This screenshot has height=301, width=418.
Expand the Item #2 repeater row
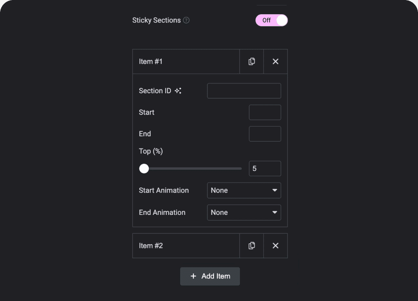pos(186,245)
